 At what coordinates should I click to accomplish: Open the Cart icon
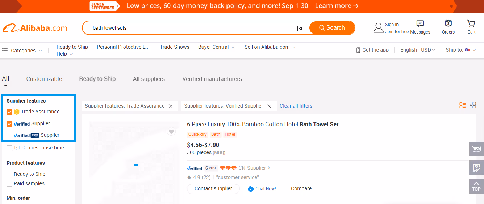click(x=471, y=23)
